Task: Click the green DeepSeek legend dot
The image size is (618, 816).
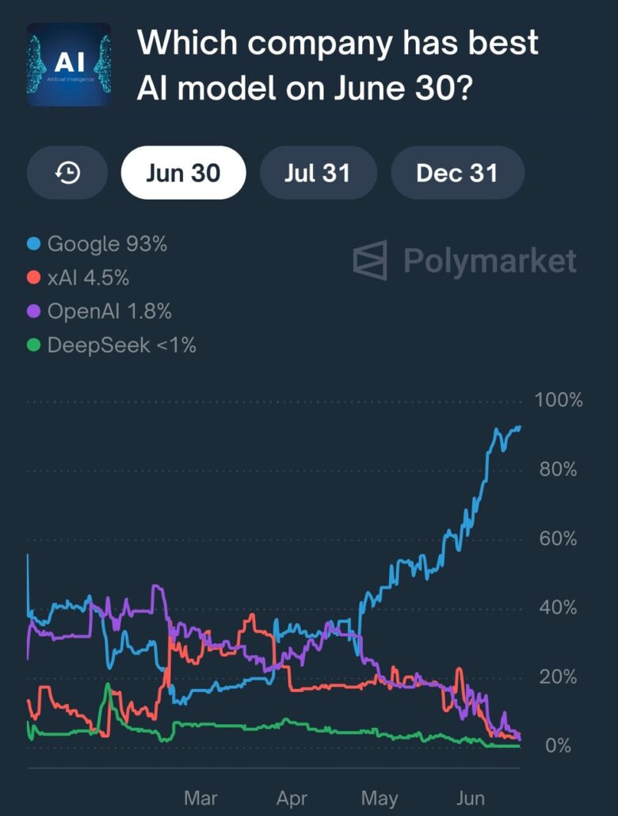Action: coord(34,345)
